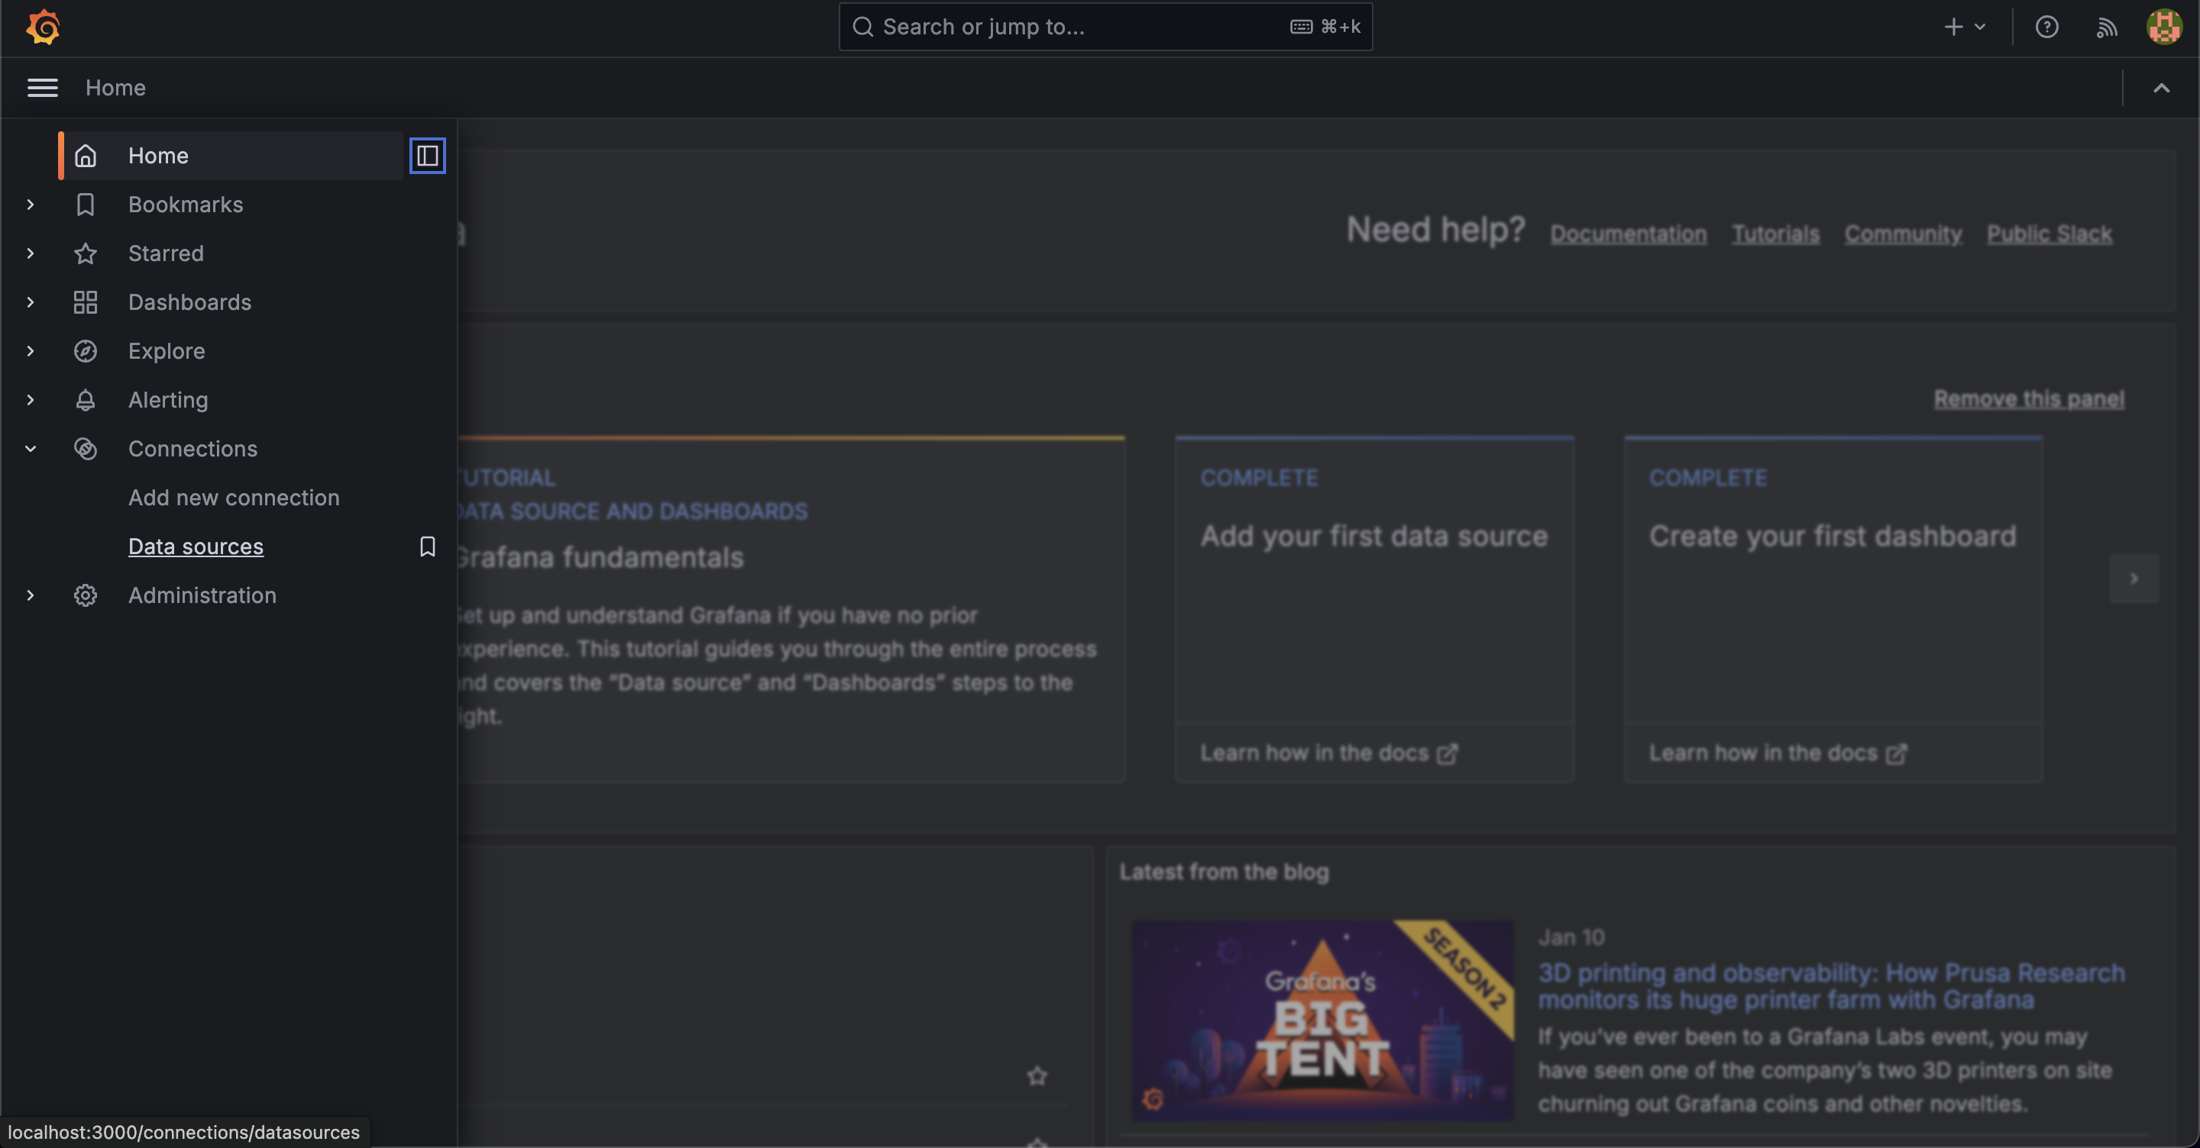Toggle bookmark on Data sources
This screenshot has height=1148, width=2200.
point(426,545)
